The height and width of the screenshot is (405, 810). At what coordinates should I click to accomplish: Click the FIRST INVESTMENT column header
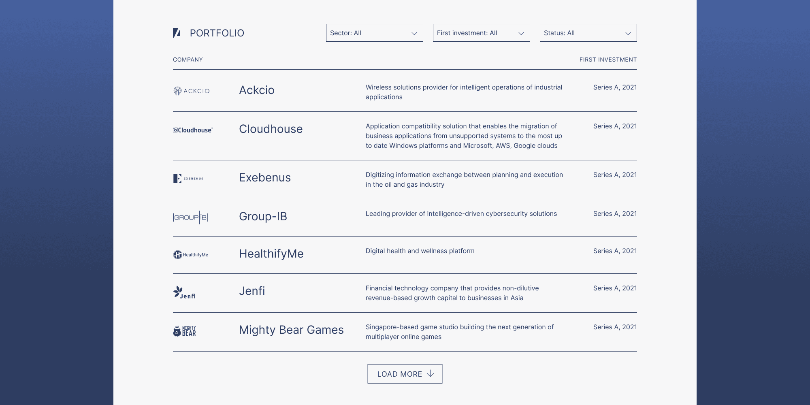(x=608, y=60)
